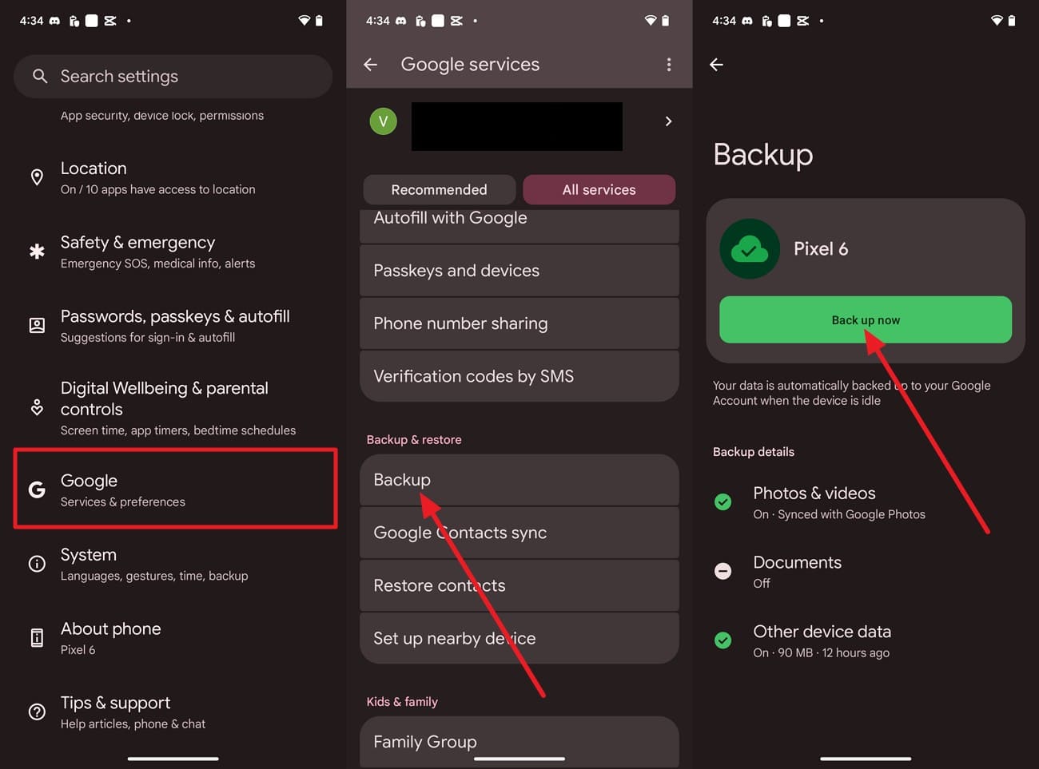Tap the 'Kids & family' section header
Image resolution: width=1039 pixels, height=769 pixels.
[x=402, y=702]
